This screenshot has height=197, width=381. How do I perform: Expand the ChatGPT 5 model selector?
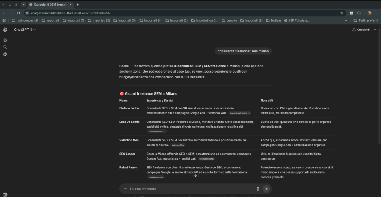[x=25, y=30]
